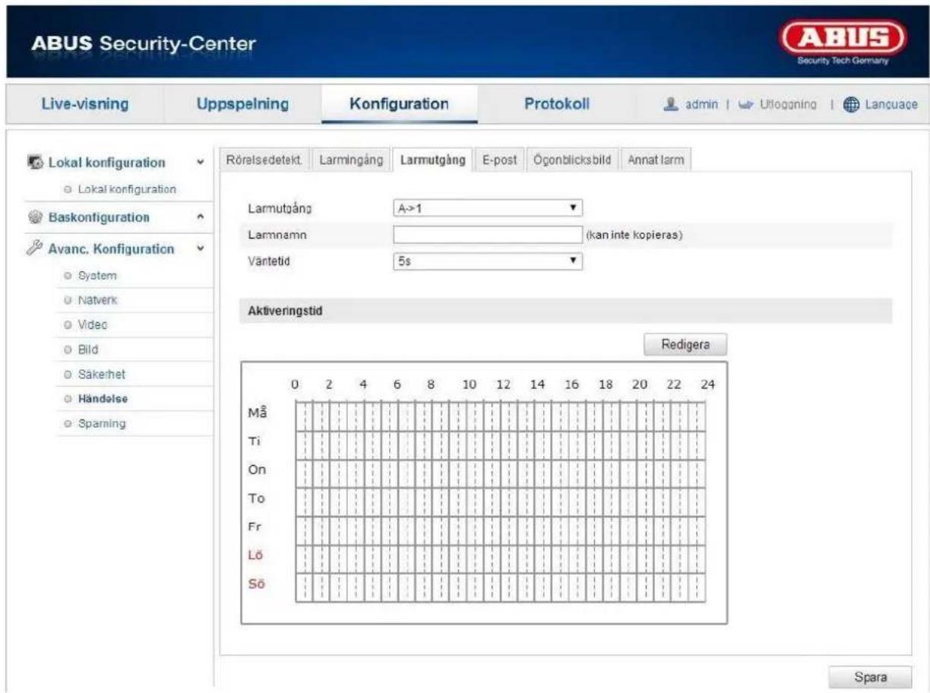The image size is (930, 693).
Task: Focus the Larmnamn text field
Action: click(488, 234)
